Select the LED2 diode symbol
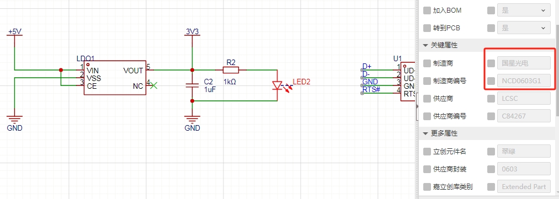Image resolution: width=559 pixels, height=199 pixels. (x=277, y=85)
